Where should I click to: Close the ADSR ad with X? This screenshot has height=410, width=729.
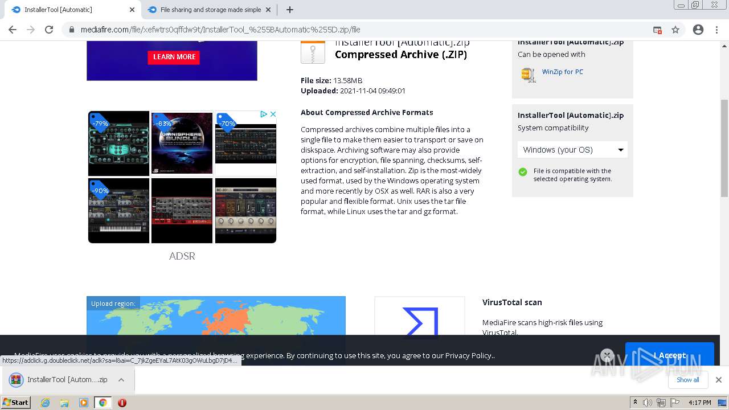click(273, 114)
